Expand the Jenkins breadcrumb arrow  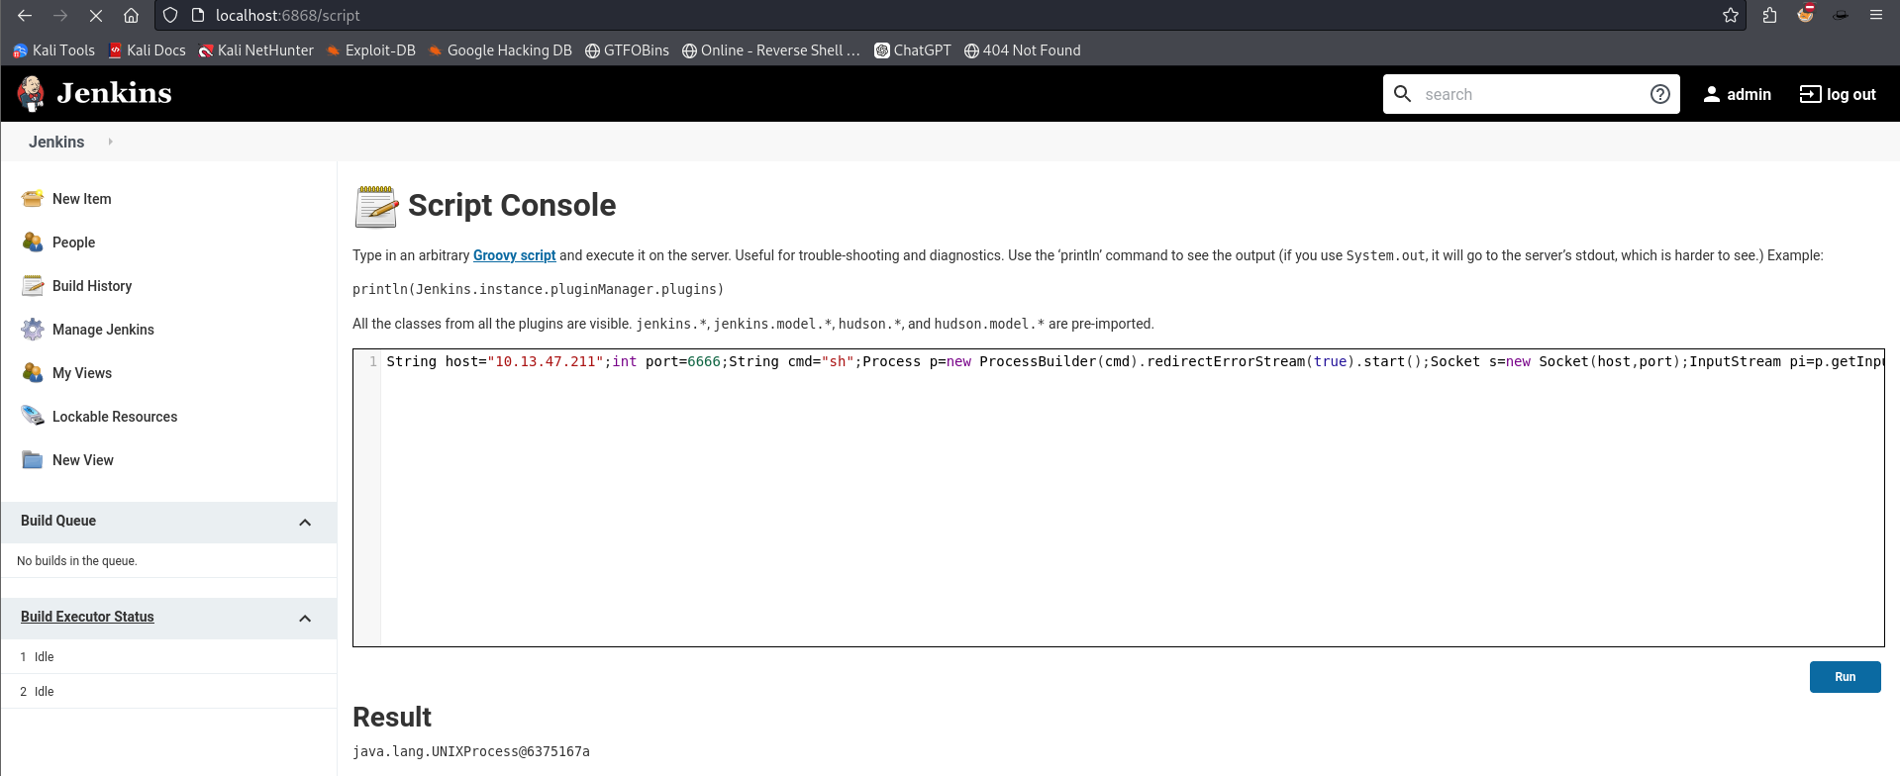pos(110,142)
